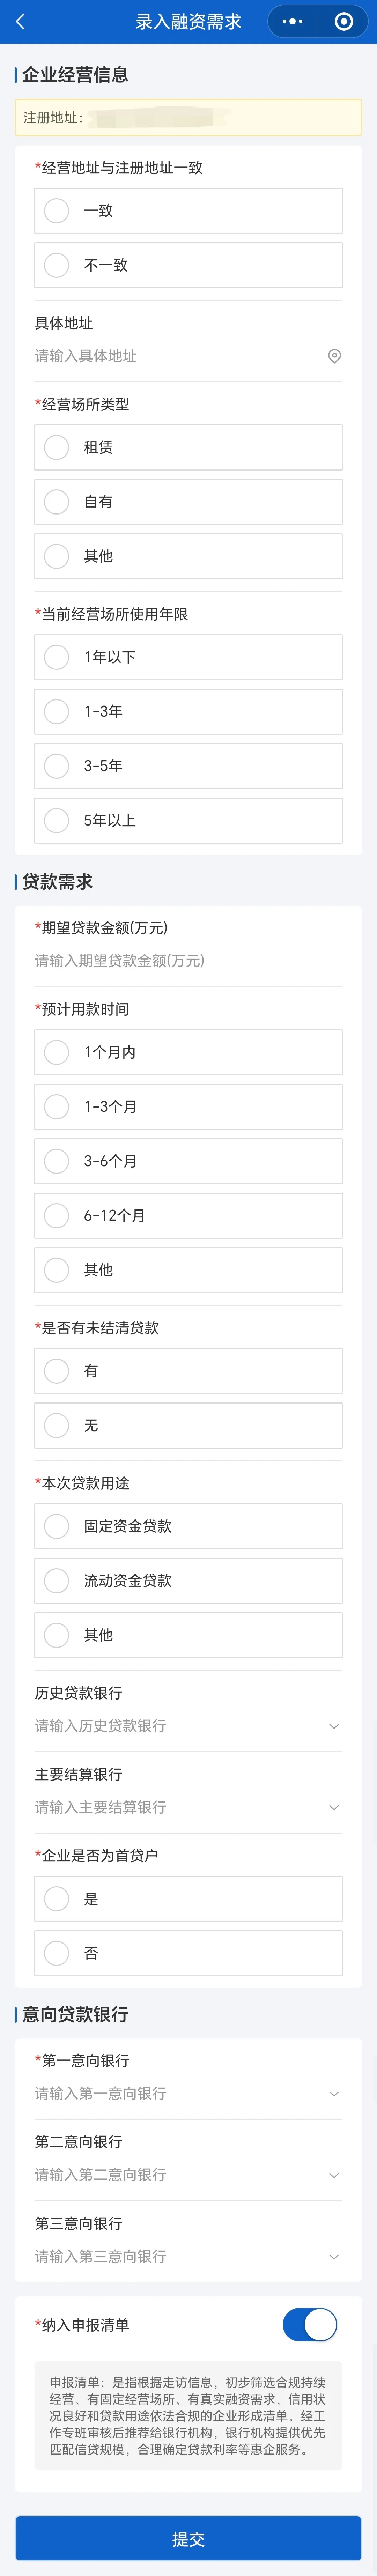Choose 租赁 as business premises type
The width and height of the screenshot is (377, 2576).
188,447
